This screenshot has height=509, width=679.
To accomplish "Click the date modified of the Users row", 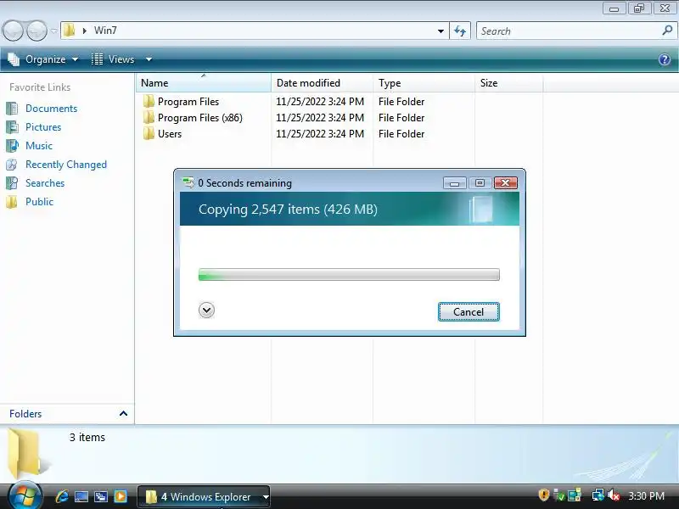I will pyautogui.click(x=320, y=134).
